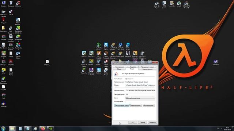Click the Расположение файла button

pos(122,105)
